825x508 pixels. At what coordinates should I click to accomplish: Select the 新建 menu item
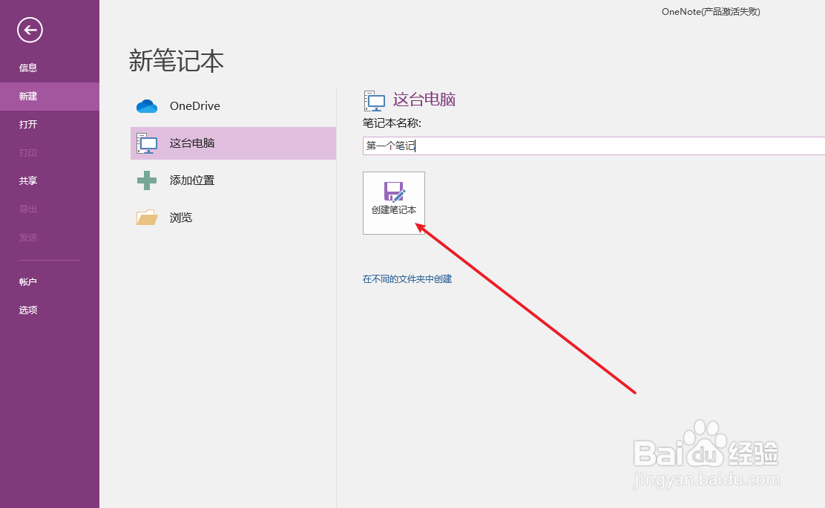pos(50,97)
